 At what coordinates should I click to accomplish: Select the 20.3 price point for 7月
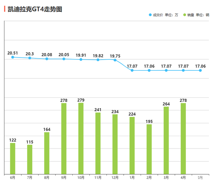click(x=30, y=58)
